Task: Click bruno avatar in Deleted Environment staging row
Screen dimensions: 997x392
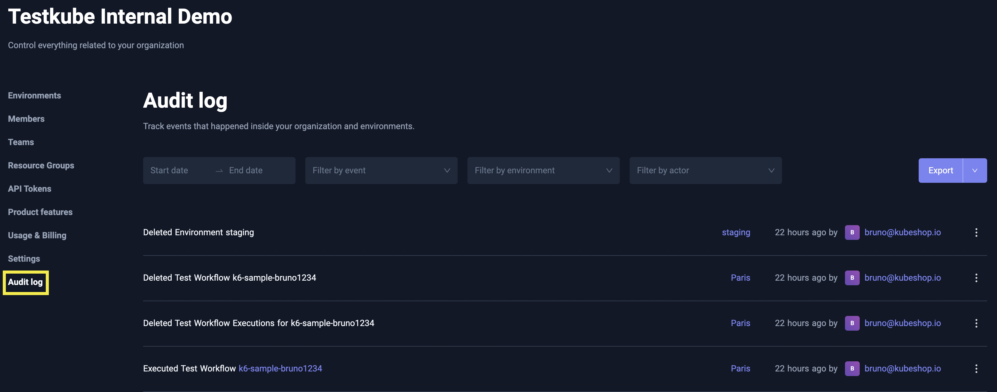Action: 852,232
